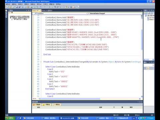
Task: Toggle the errors filter in Error List
Action: [37, 105]
